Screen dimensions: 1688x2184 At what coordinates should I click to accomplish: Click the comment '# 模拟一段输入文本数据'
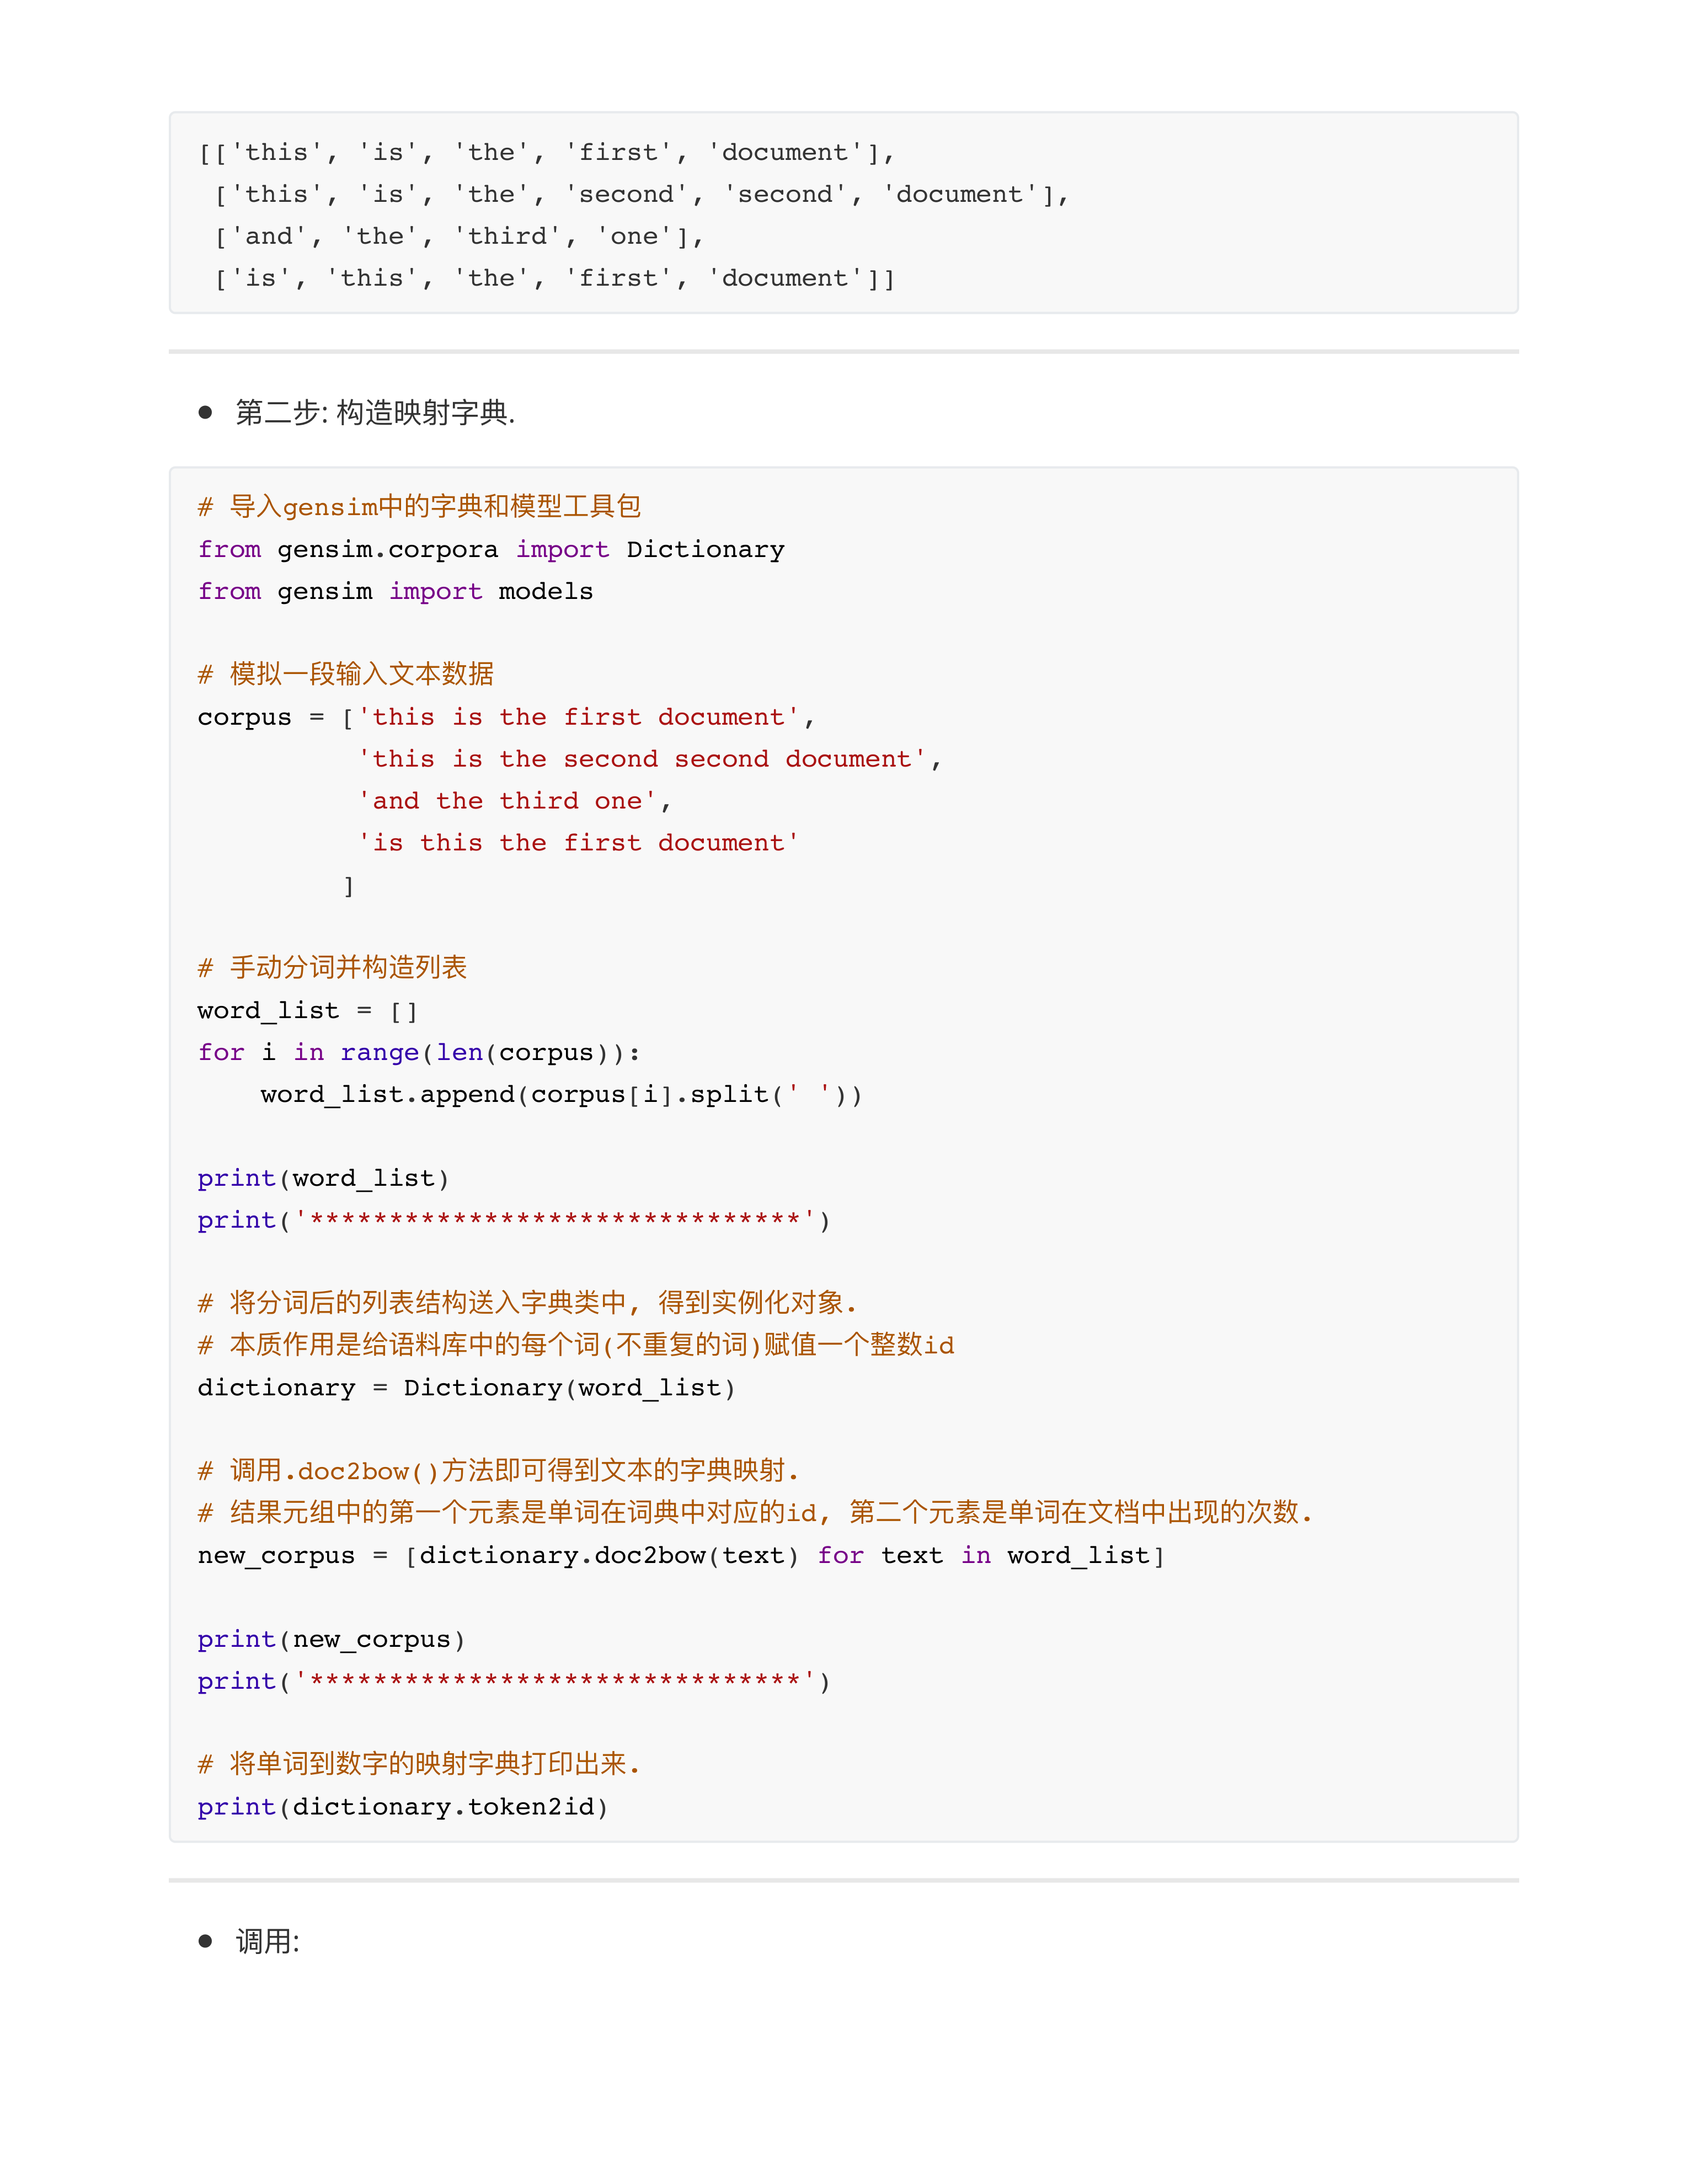coord(345,674)
